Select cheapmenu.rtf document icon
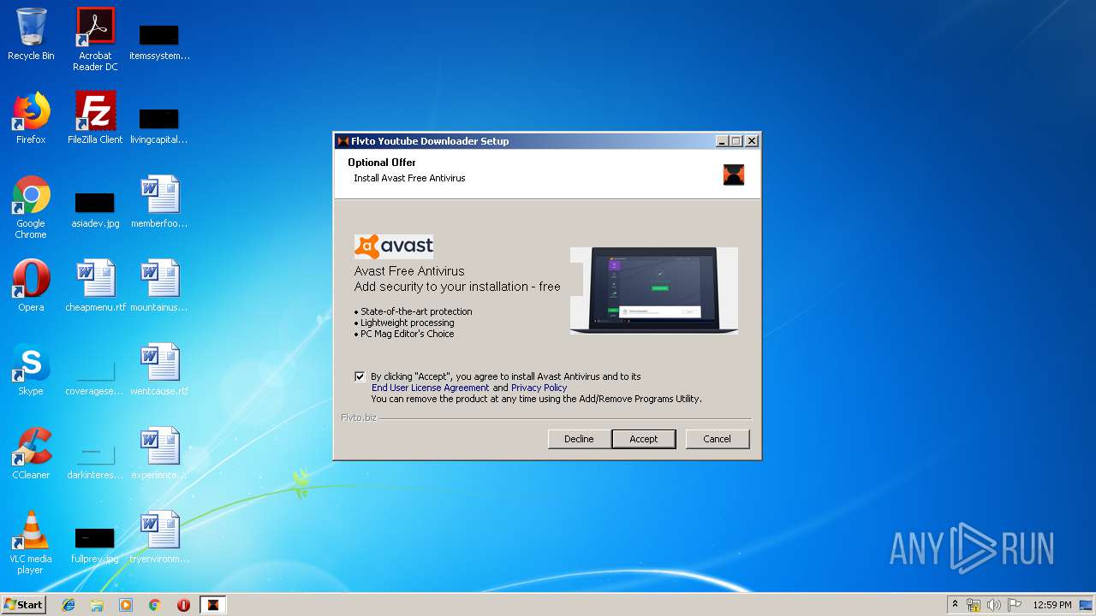The image size is (1096, 616). point(95,286)
